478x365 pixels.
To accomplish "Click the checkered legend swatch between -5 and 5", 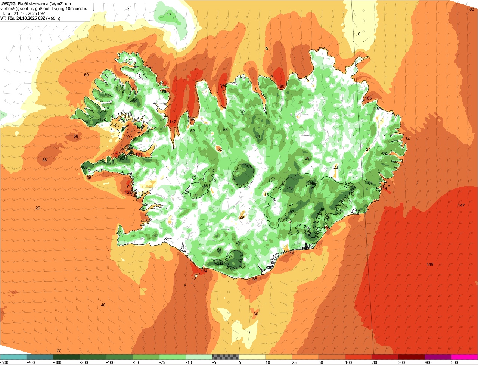I will [x=226, y=357].
